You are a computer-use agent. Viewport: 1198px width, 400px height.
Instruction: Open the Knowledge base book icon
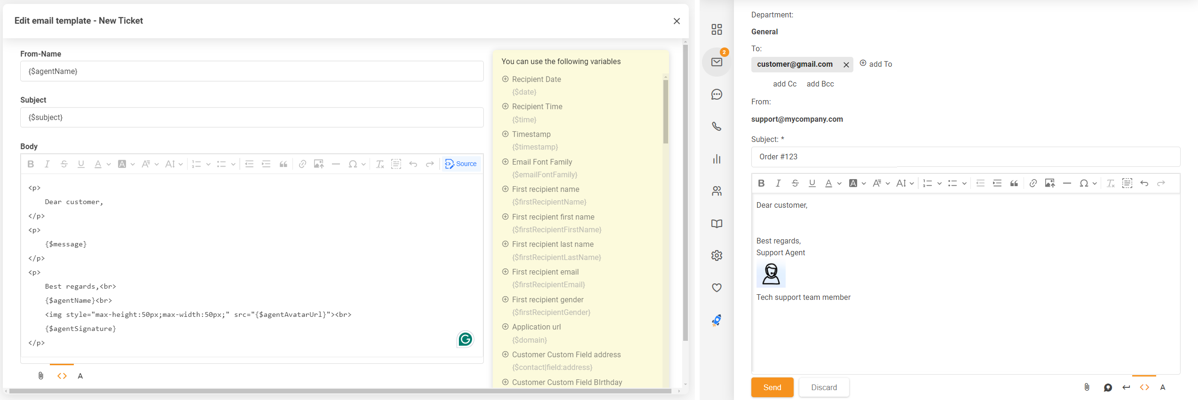point(717,224)
